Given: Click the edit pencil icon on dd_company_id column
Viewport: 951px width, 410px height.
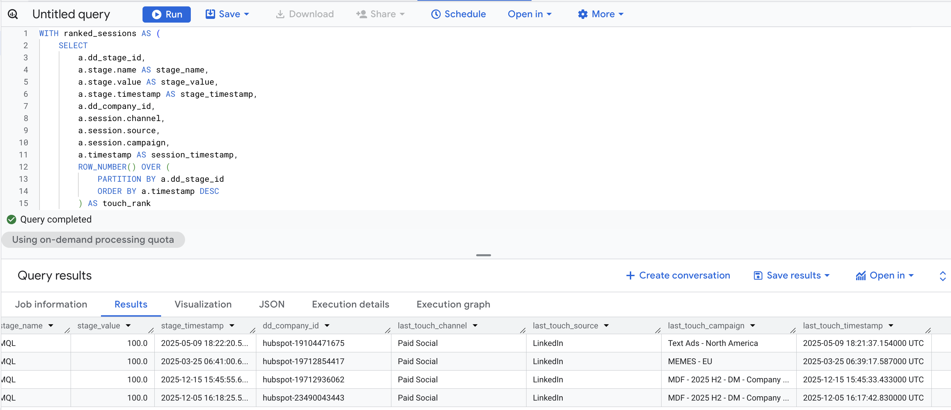Looking at the screenshot, I should (388, 331).
